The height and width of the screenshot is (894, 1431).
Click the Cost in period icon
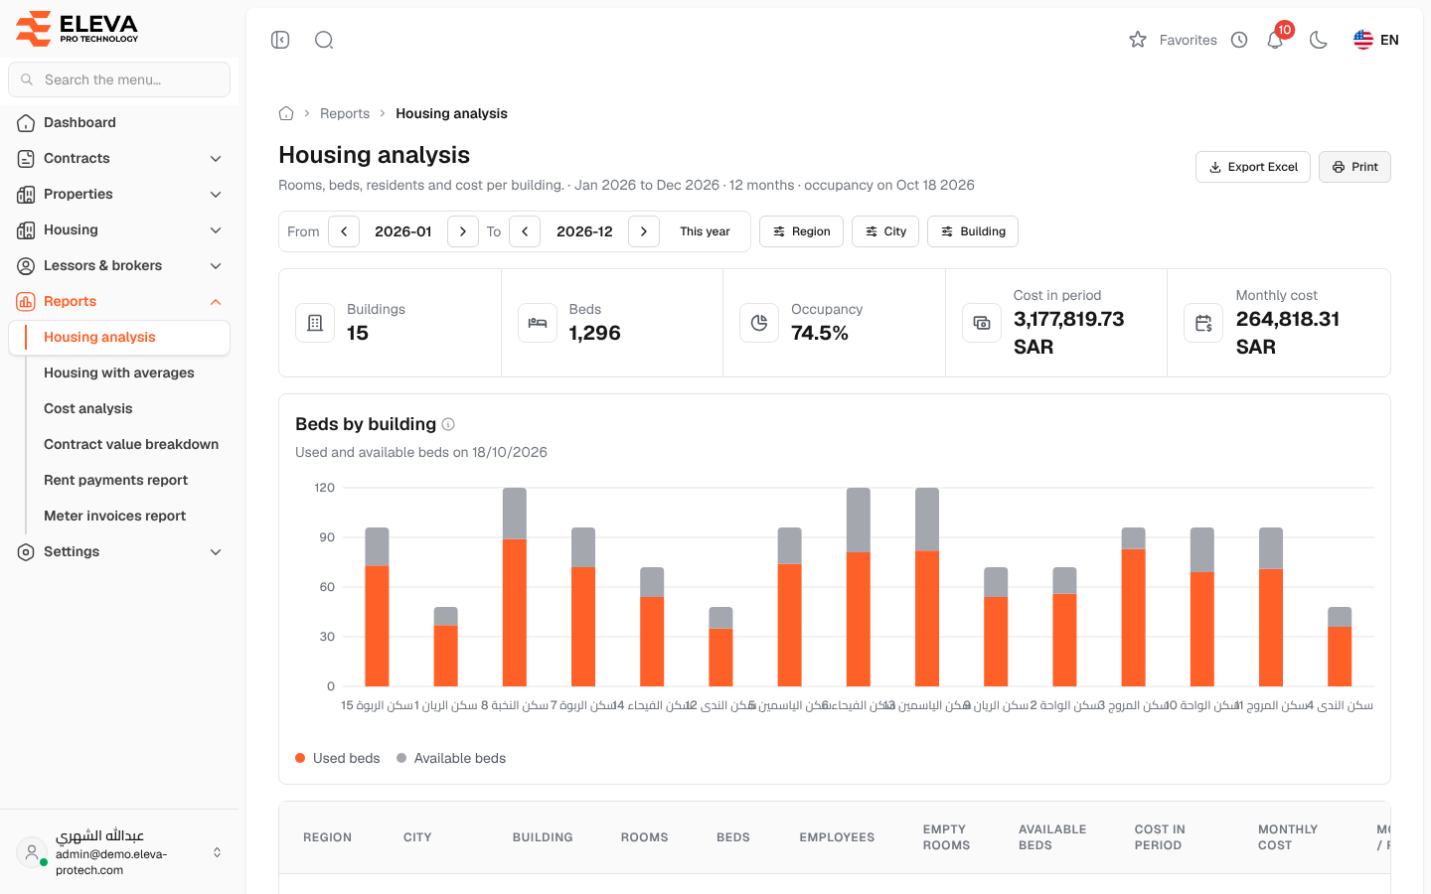coord(982,323)
